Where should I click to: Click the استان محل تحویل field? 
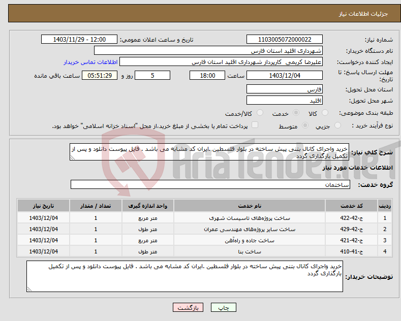click(284, 89)
